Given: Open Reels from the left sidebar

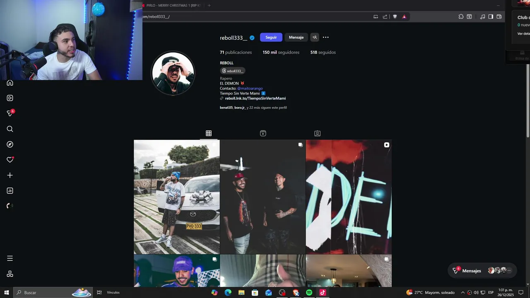Looking at the screenshot, I should [x=10, y=98].
